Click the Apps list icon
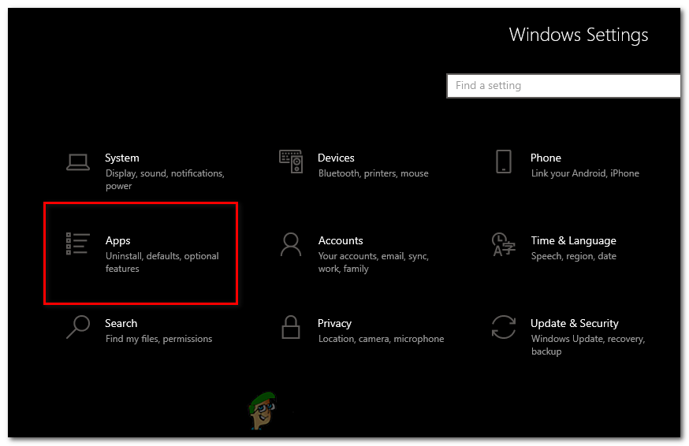The height and width of the screenshot is (446, 689). pyautogui.click(x=78, y=243)
